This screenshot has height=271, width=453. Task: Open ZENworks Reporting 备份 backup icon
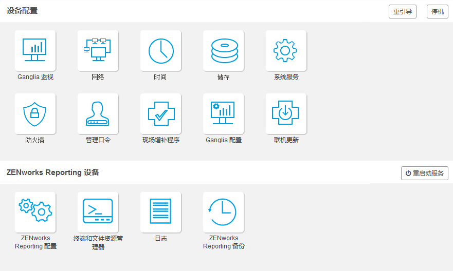(x=223, y=212)
